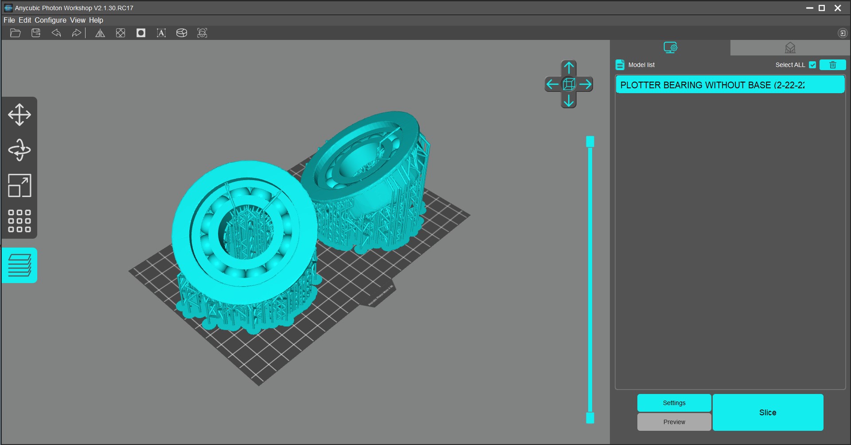Rotate view down with navigation arrow
851x445 pixels.
point(569,101)
